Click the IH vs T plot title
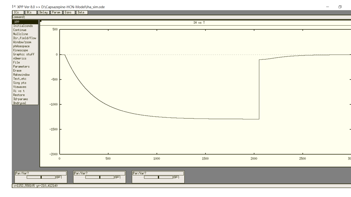Screen dimensions: 351x197 point(199,23)
